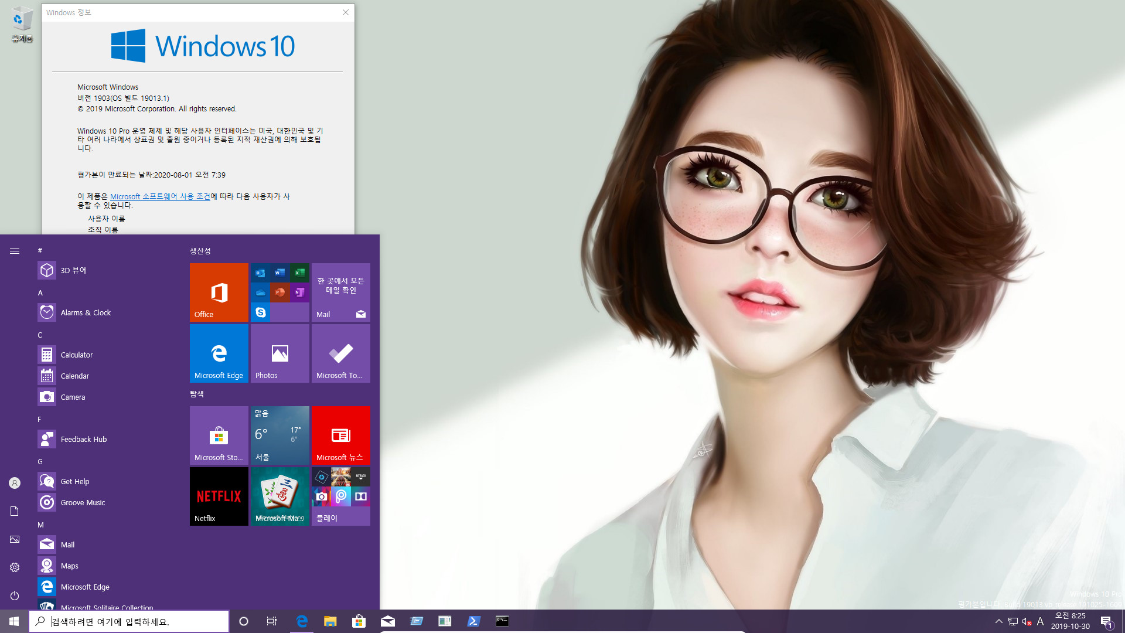Expand the Start hamburger menu
The width and height of the screenshot is (1125, 633).
point(15,251)
